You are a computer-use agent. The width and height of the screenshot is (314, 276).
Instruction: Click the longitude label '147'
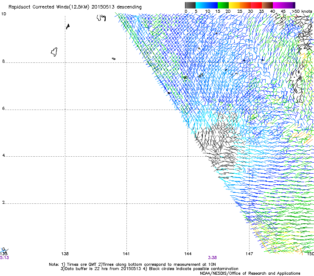coord(249,254)
